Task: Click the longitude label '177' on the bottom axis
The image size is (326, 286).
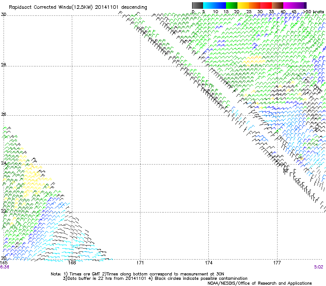Action: coord(277,263)
